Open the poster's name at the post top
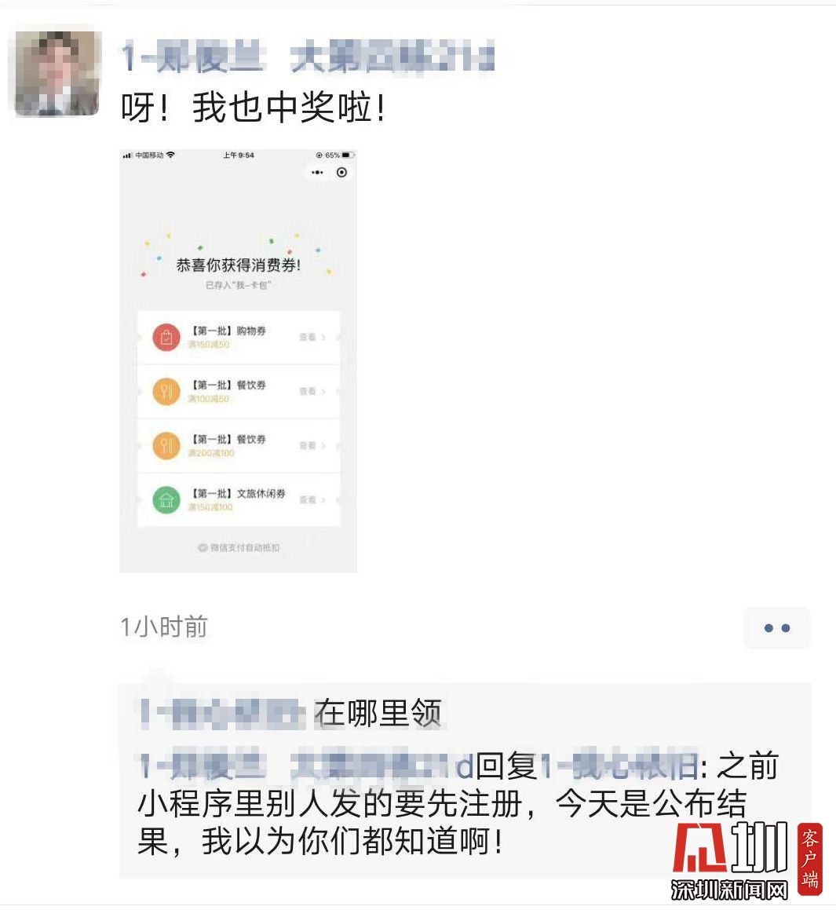836x910 pixels. coord(308,57)
